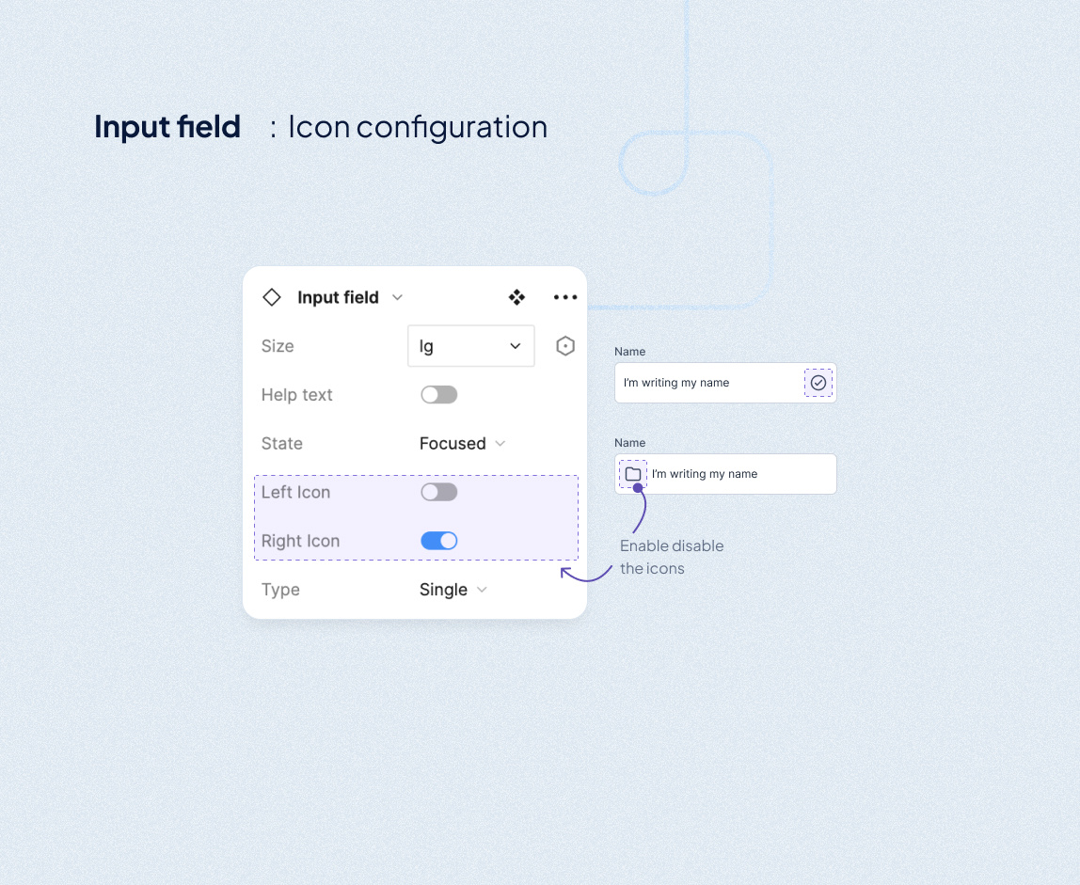Select the Input field panel header title
Screen dimensions: 1080x885
(x=338, y=297)
